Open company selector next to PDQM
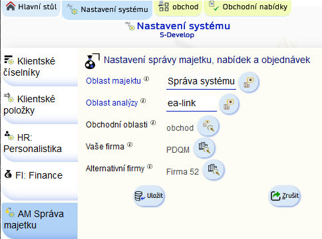Viewport: 322px width, 239px height. click(x=204, y=148)
